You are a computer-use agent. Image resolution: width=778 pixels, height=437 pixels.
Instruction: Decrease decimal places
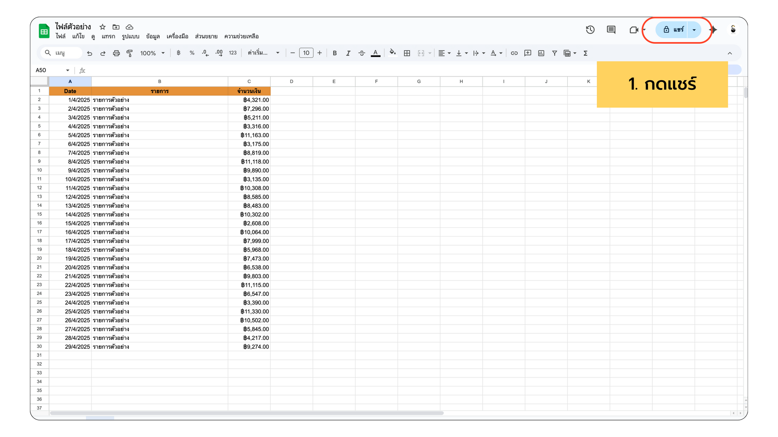pyautogui.click(x=205, y=53)
